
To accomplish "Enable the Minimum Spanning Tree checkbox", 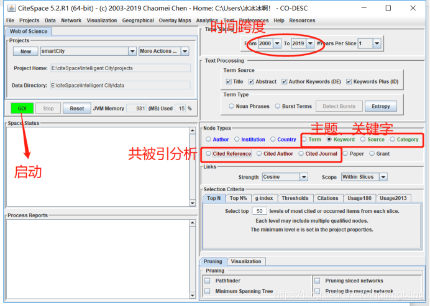I will tap(208, 291).
